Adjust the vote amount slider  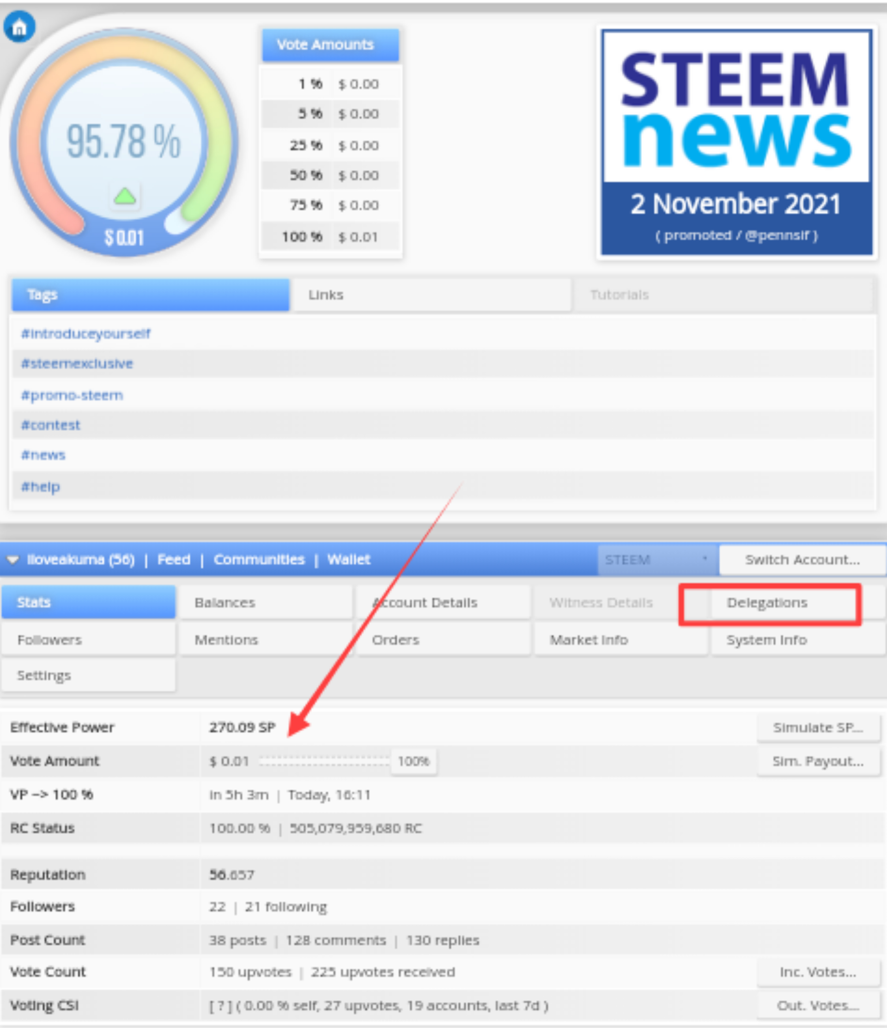(x=325, y=761)
